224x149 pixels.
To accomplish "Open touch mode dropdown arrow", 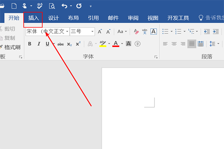I will 31,6.
